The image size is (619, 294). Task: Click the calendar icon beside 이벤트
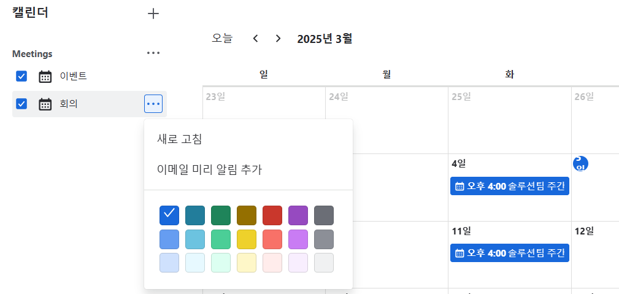45,76
